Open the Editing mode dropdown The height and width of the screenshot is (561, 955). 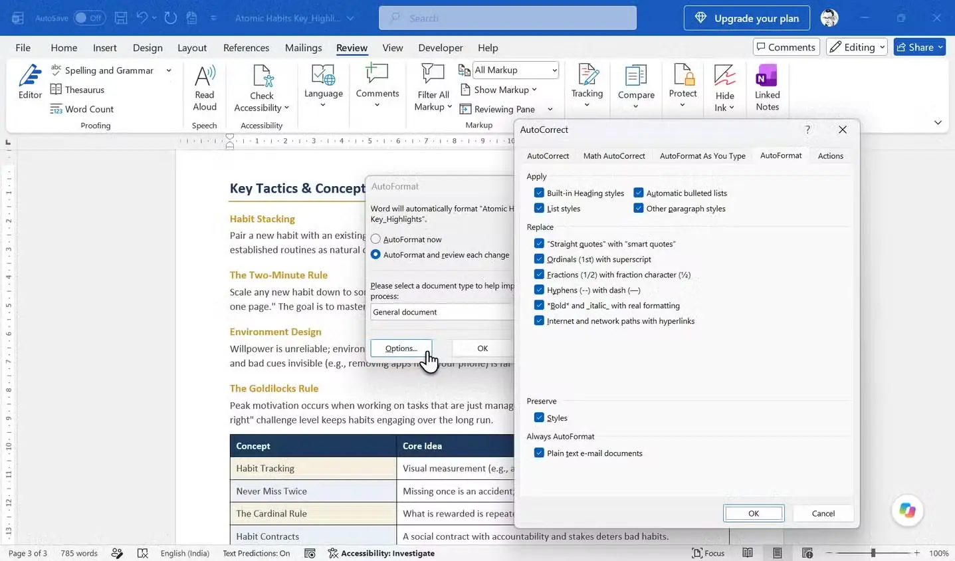(857, 47)
